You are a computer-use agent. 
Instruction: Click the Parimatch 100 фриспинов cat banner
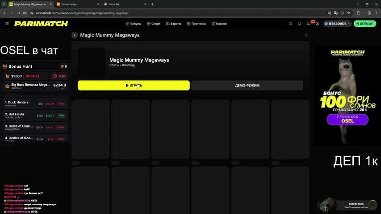point(348,95)
